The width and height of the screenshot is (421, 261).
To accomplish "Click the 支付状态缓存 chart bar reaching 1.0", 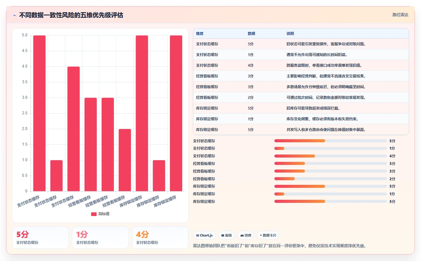I will tap(56, 176).
